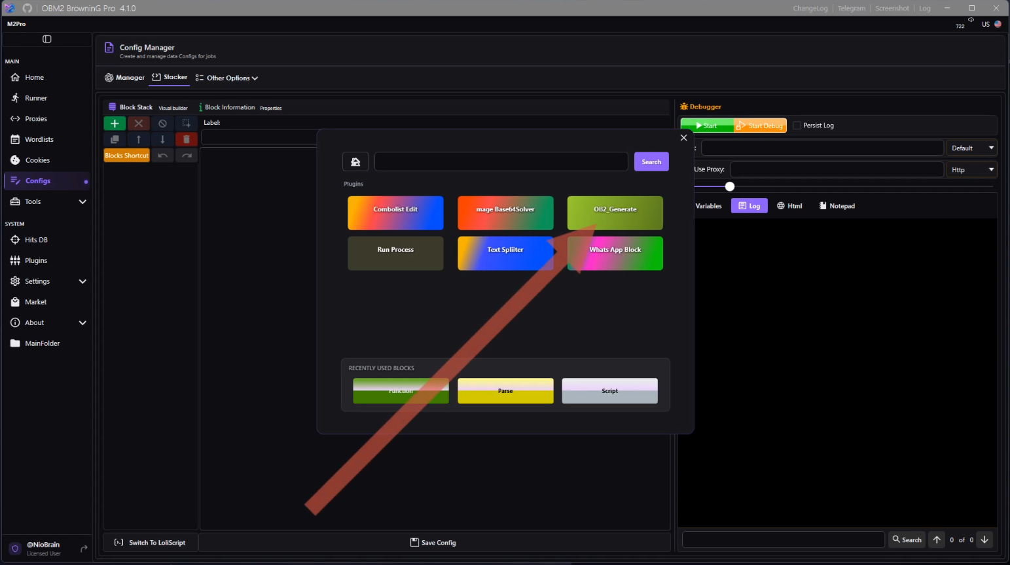Click the block search input field
Viewport: 1010px width, 565px height.
501,162
